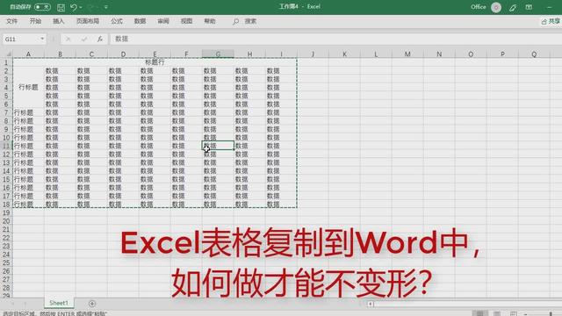Click cell A7 reading 行标题
562x316 pixels.
pos(28,112)
